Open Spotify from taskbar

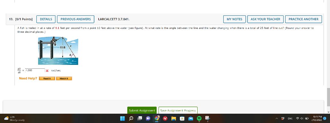coord(199,119)
